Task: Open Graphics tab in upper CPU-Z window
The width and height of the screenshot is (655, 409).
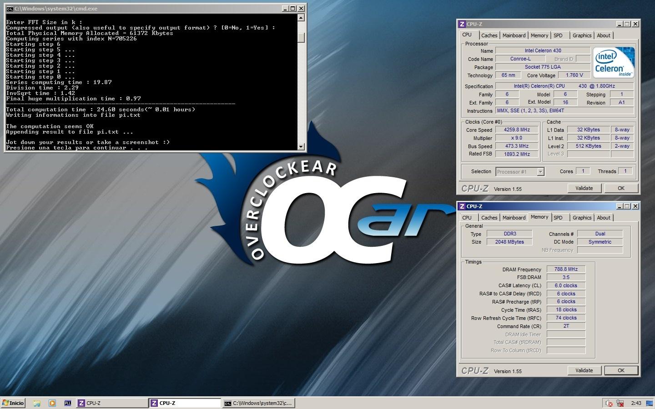Action: 582,35
